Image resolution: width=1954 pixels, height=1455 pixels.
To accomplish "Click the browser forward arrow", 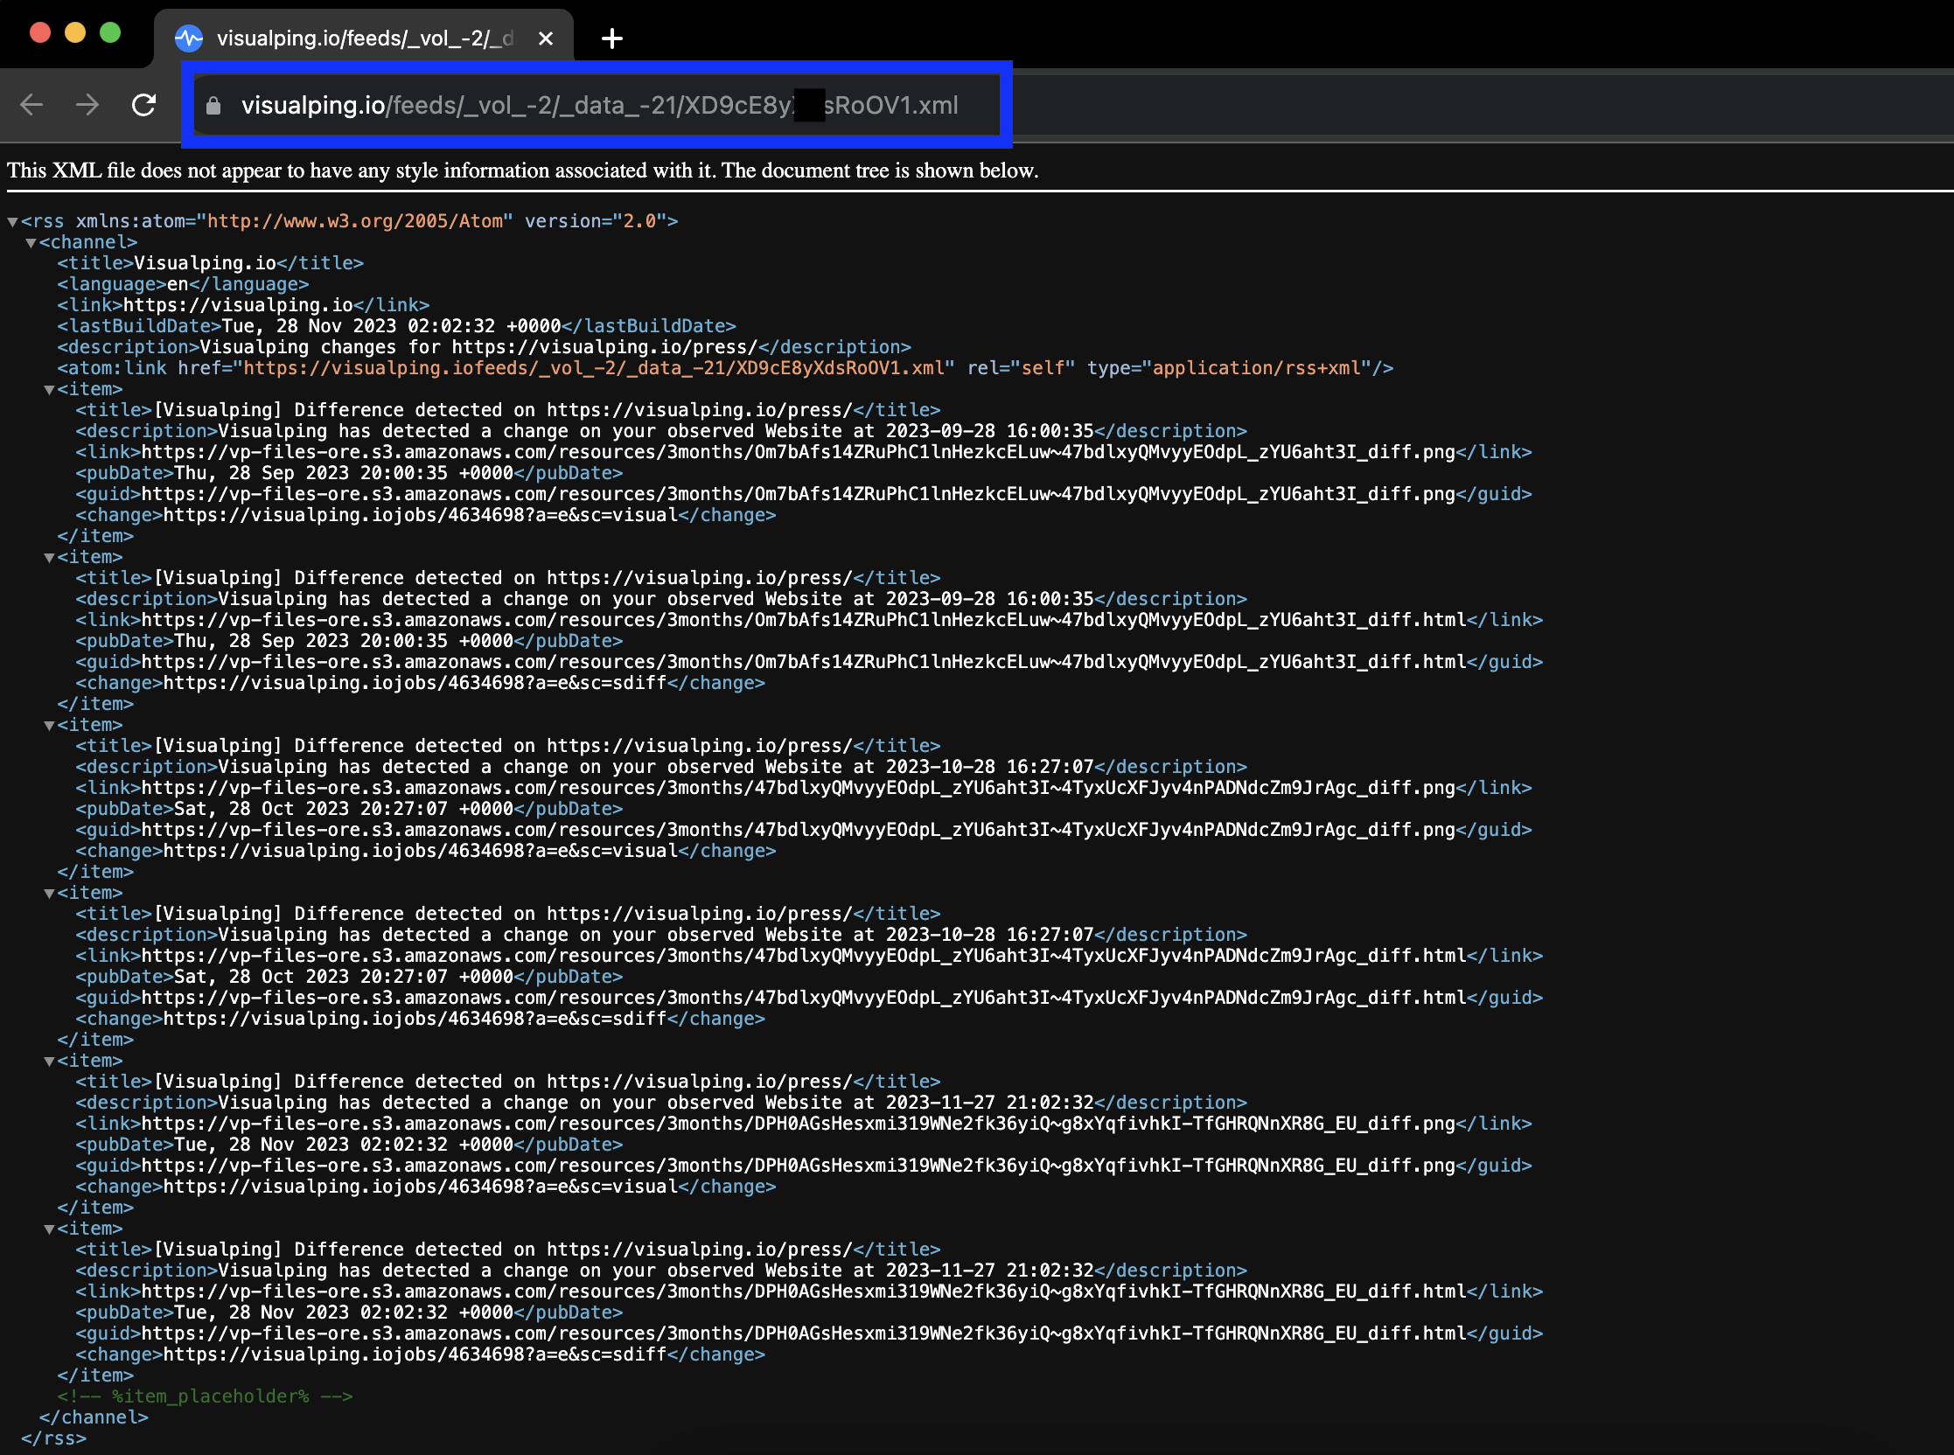I will pyautogui.click(x=87, y=105).
